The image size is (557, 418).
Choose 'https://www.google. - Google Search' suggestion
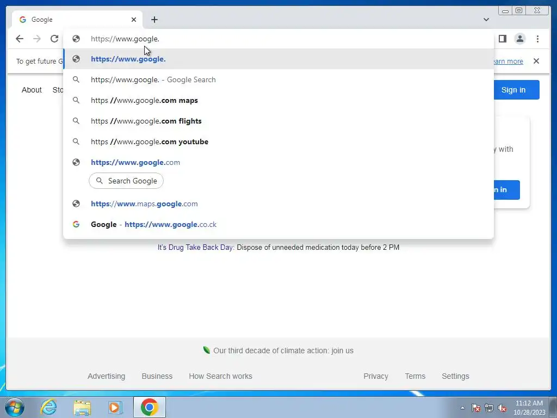[278, 79]
